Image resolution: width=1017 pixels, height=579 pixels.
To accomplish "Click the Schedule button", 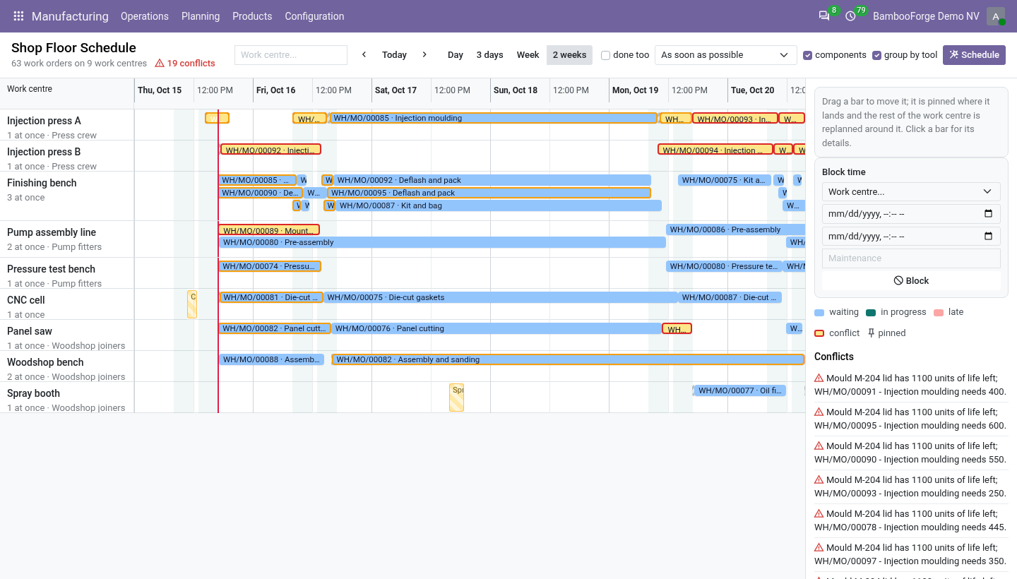I will 974,55.
